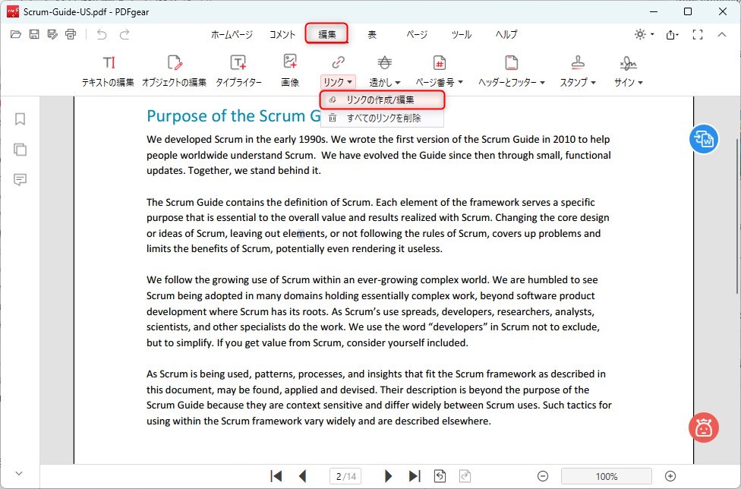This screenshot has height=489, width=741.
Task: Go to next page using the arrow button
Action: (x=389, y=476)
